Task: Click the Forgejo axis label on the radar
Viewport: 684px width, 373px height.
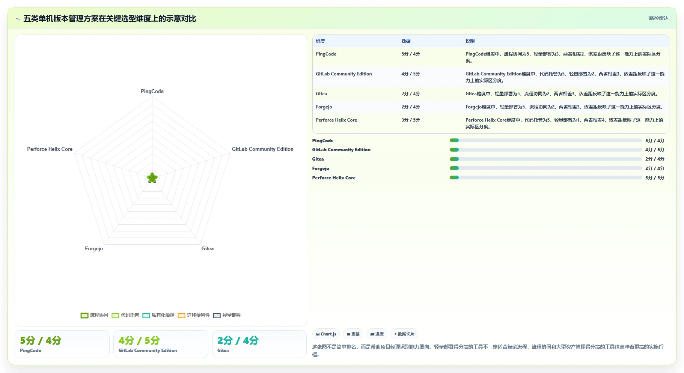Action: coord(94,248)
